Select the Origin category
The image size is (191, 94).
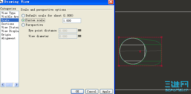(10, 35)
